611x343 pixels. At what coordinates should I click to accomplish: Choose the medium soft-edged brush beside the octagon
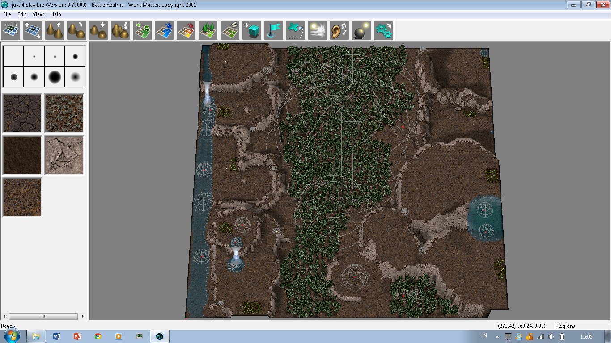click(x=34, y=77)
